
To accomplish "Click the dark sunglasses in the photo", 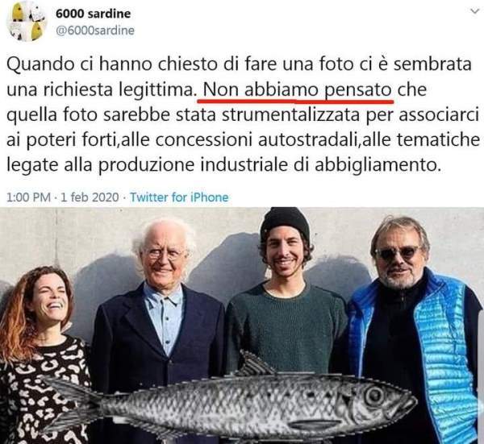I will pyautogui.click(x=398, y=253).
